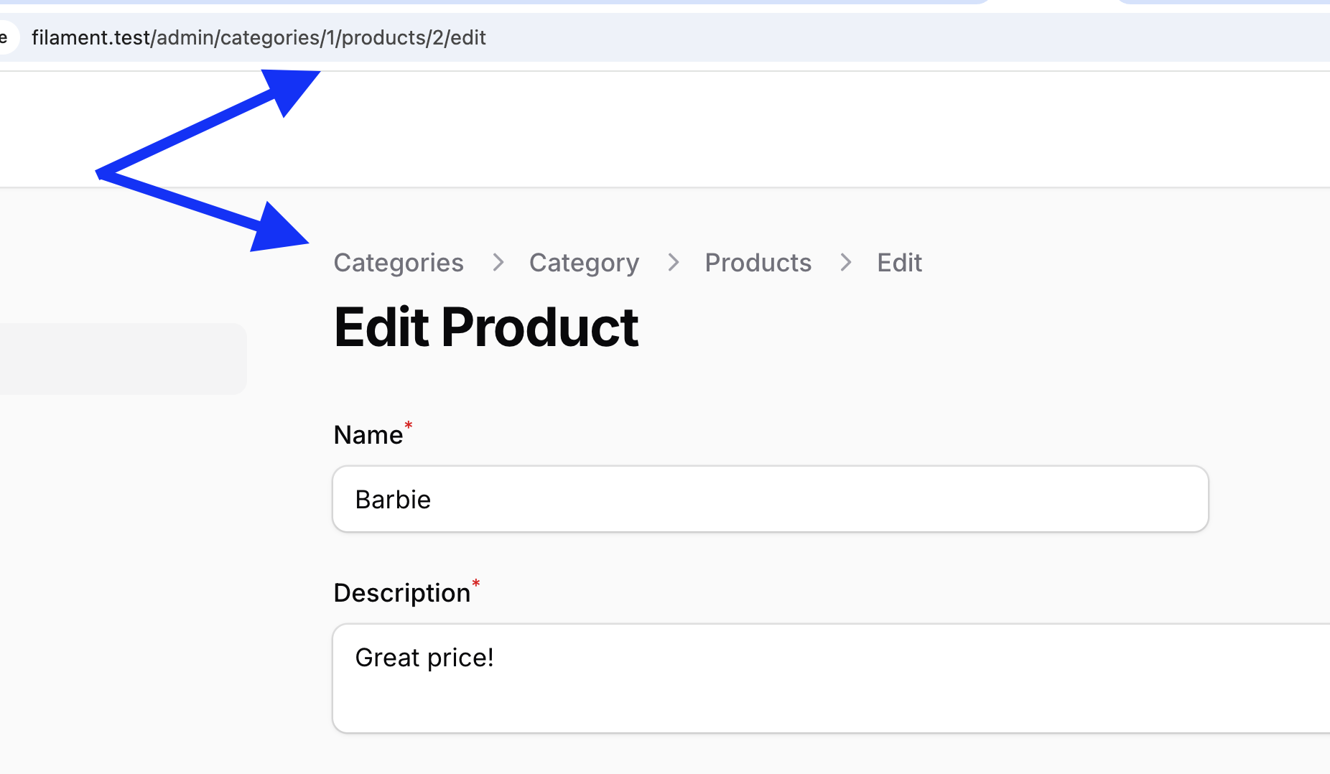The width and height of the screenshot is (1330, 774).
Task: Open the Categories breadcrumb link
Action: [x=399, y=263]
